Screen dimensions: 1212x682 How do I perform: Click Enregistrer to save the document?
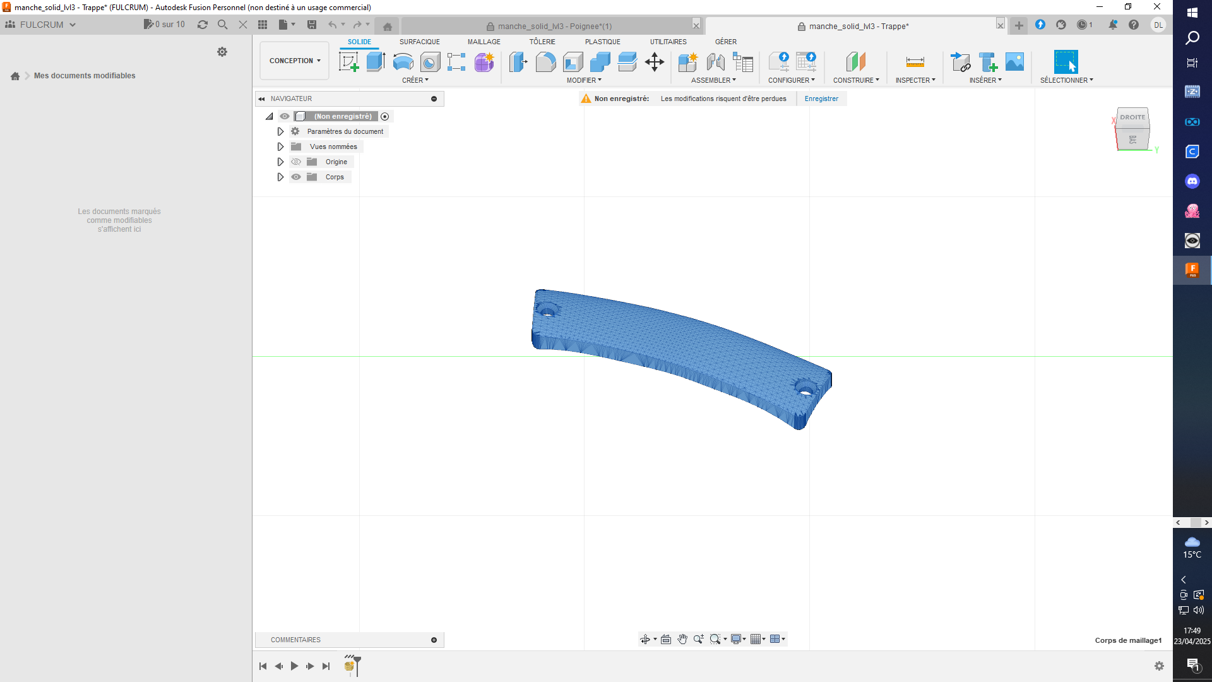tap(821, 99)
